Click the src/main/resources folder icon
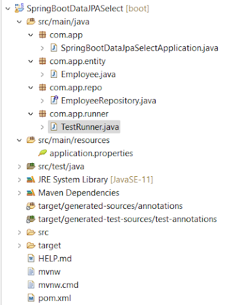235x305 pixels. 31,140
